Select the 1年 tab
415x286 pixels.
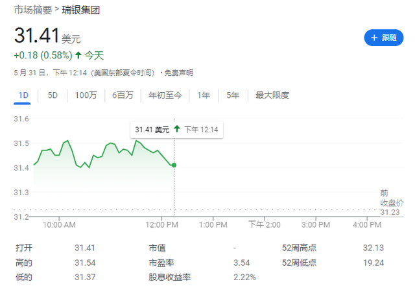204,95
